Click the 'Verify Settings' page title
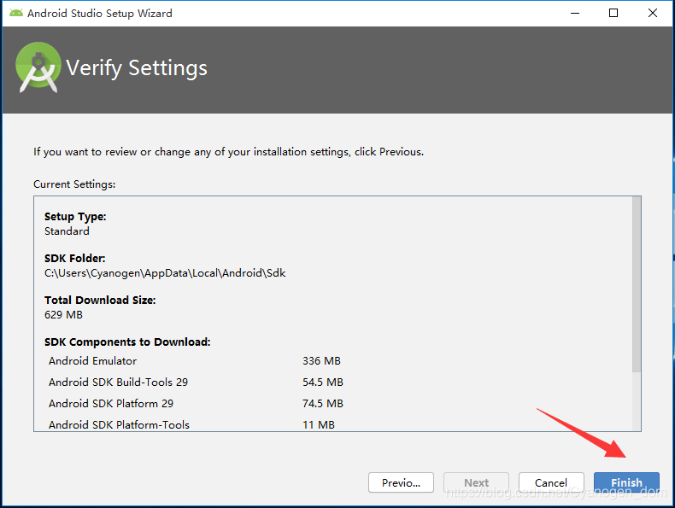The width and height of the screenshot is (675, 508). pyautogui.click(x=137, y=68)
